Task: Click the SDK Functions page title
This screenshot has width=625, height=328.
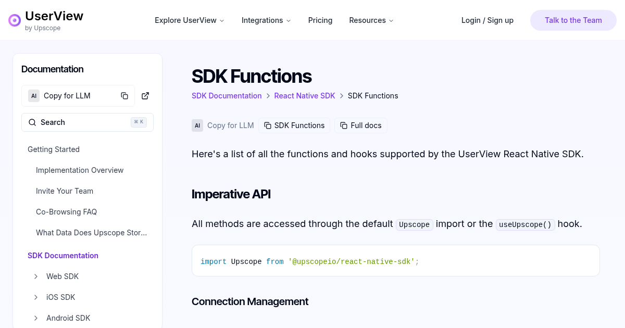Action: click(x=252, y=77)
